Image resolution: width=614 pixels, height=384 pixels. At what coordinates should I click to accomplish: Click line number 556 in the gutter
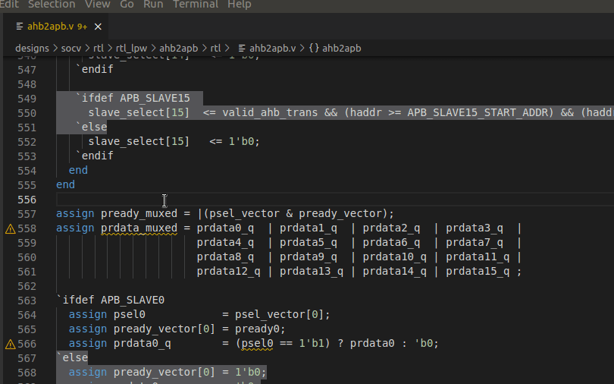tap(27, 200)
